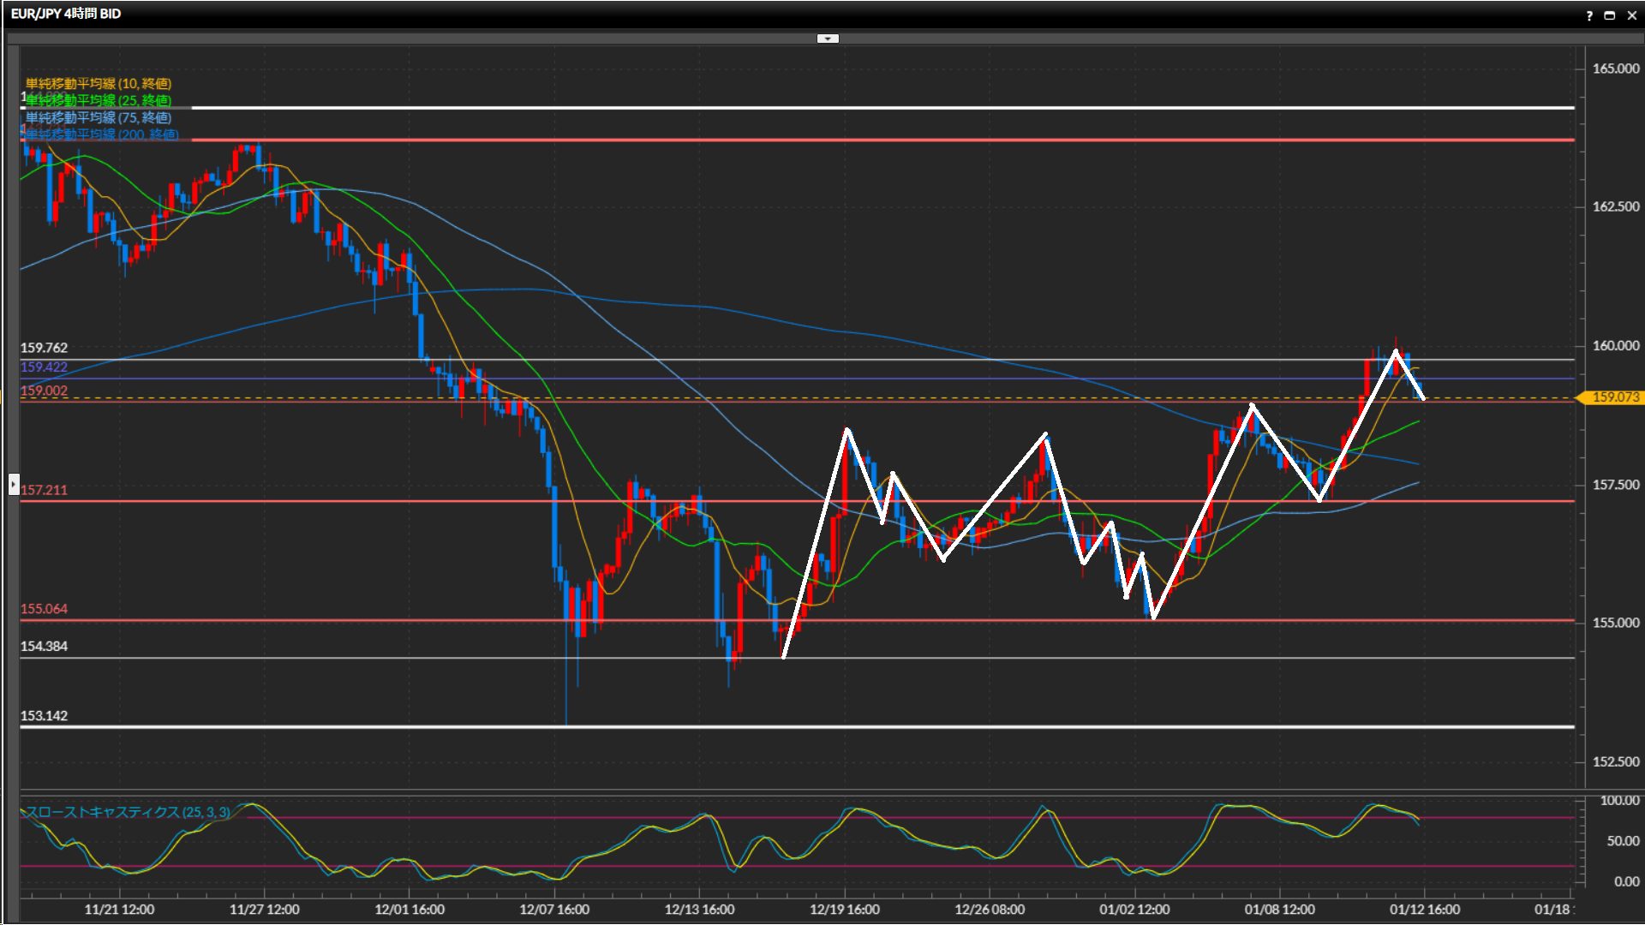Image resolution: width=1645 pixels, height=925 pixels.
Task: Select the green moving average (25) label
Action: point(99,100)
